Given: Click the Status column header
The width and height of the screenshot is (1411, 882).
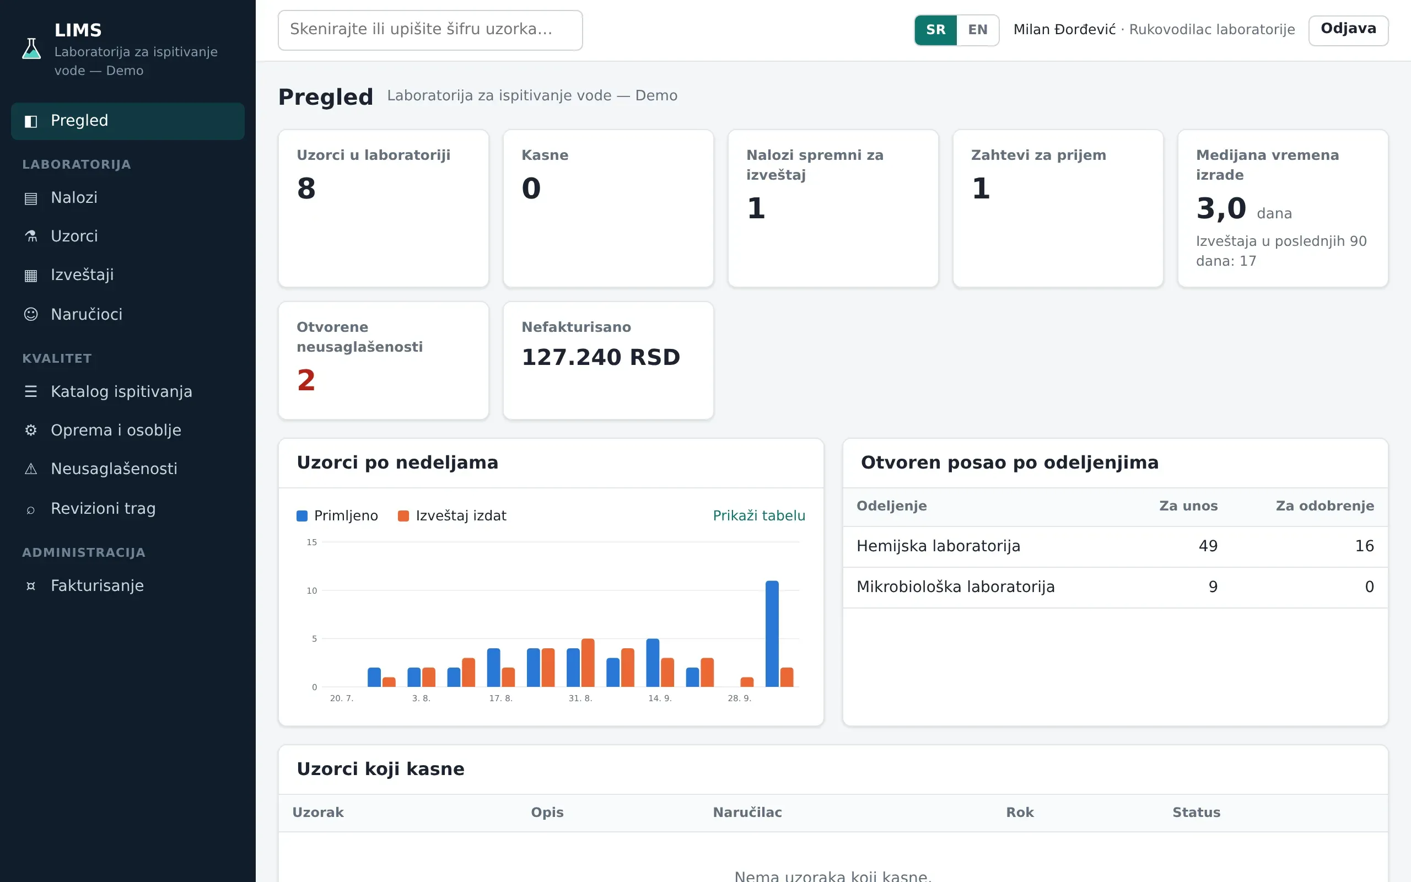Looking at the screenshot, I should click(1197, 812).
